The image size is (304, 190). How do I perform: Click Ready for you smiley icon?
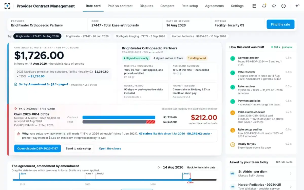pyautogui.click(x=232, y=145)
